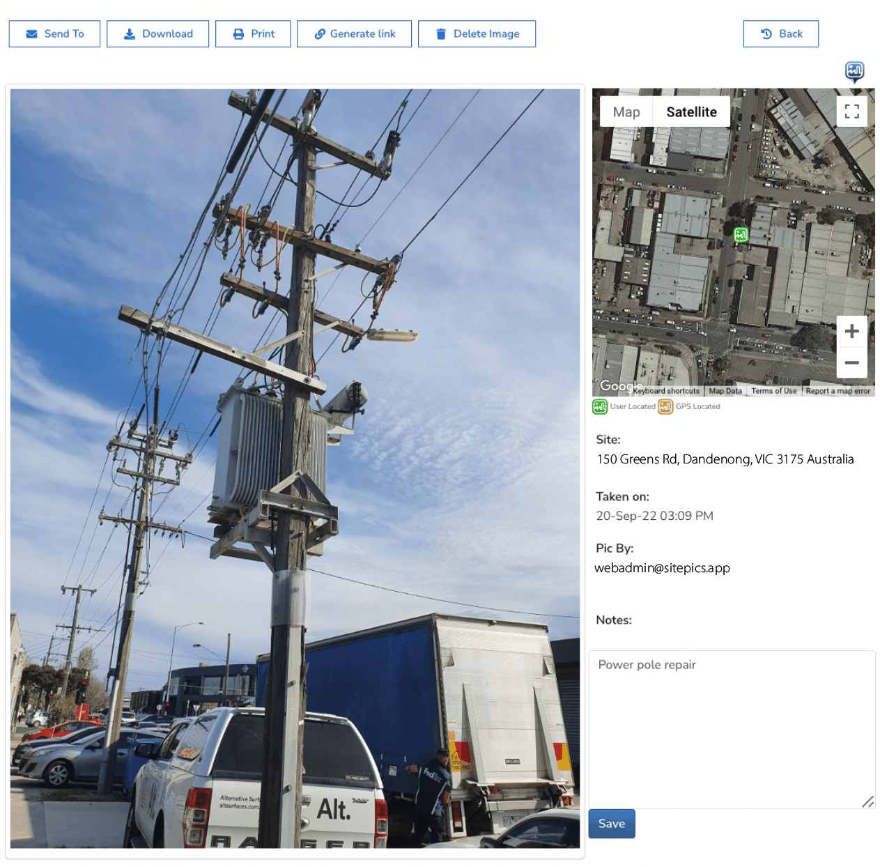Print this photo
The image size is (880, 867).
click(x=253, y=33)
